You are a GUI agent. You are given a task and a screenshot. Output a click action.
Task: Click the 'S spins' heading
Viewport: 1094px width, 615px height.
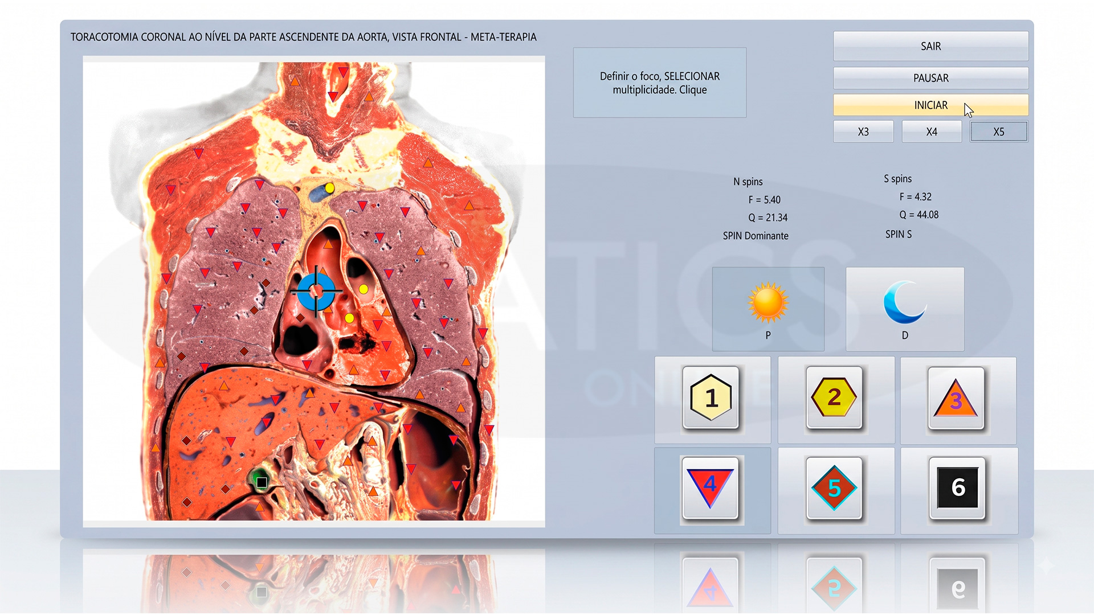pos(897,179)
